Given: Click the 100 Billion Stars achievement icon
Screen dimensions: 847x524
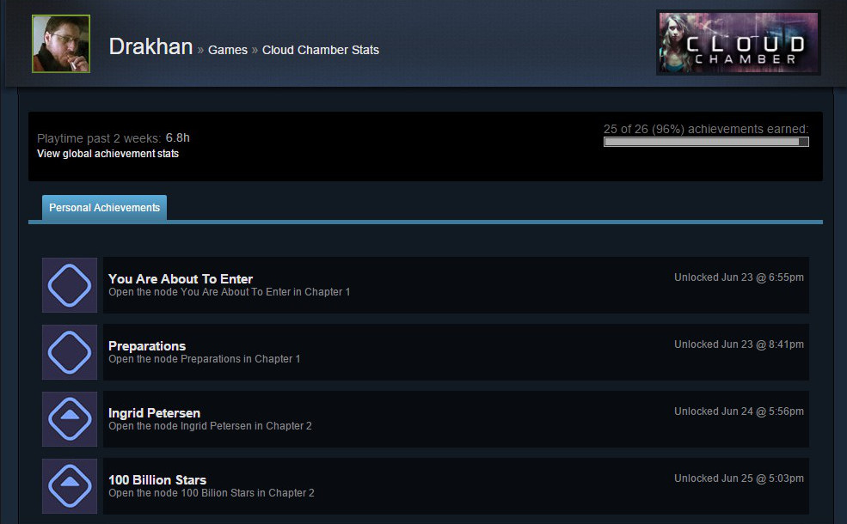Looking at the screenshot, I should [x=70, y=485].
